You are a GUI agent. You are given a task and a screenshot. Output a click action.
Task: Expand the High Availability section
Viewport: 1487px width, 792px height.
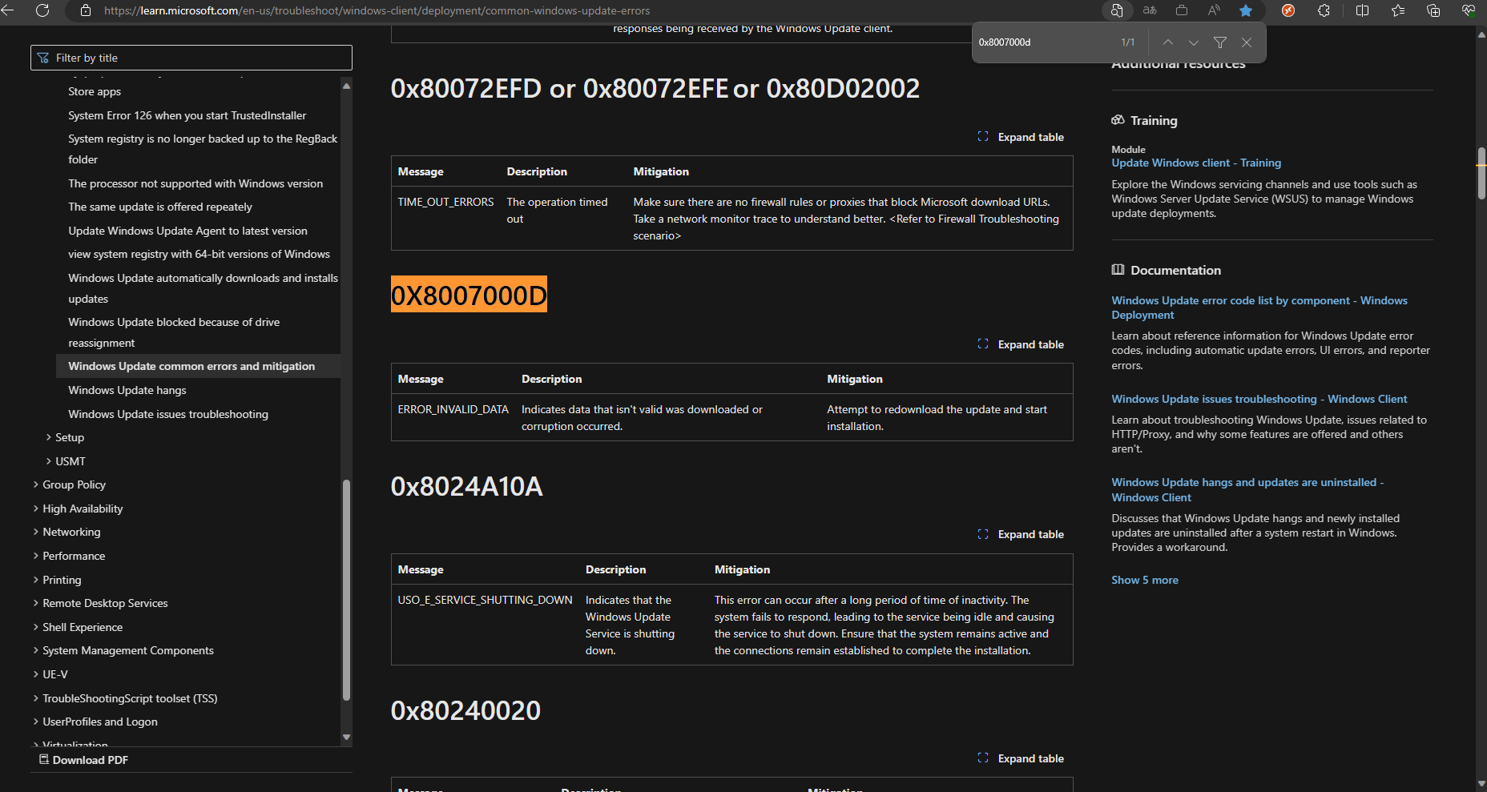pos(78,509)
